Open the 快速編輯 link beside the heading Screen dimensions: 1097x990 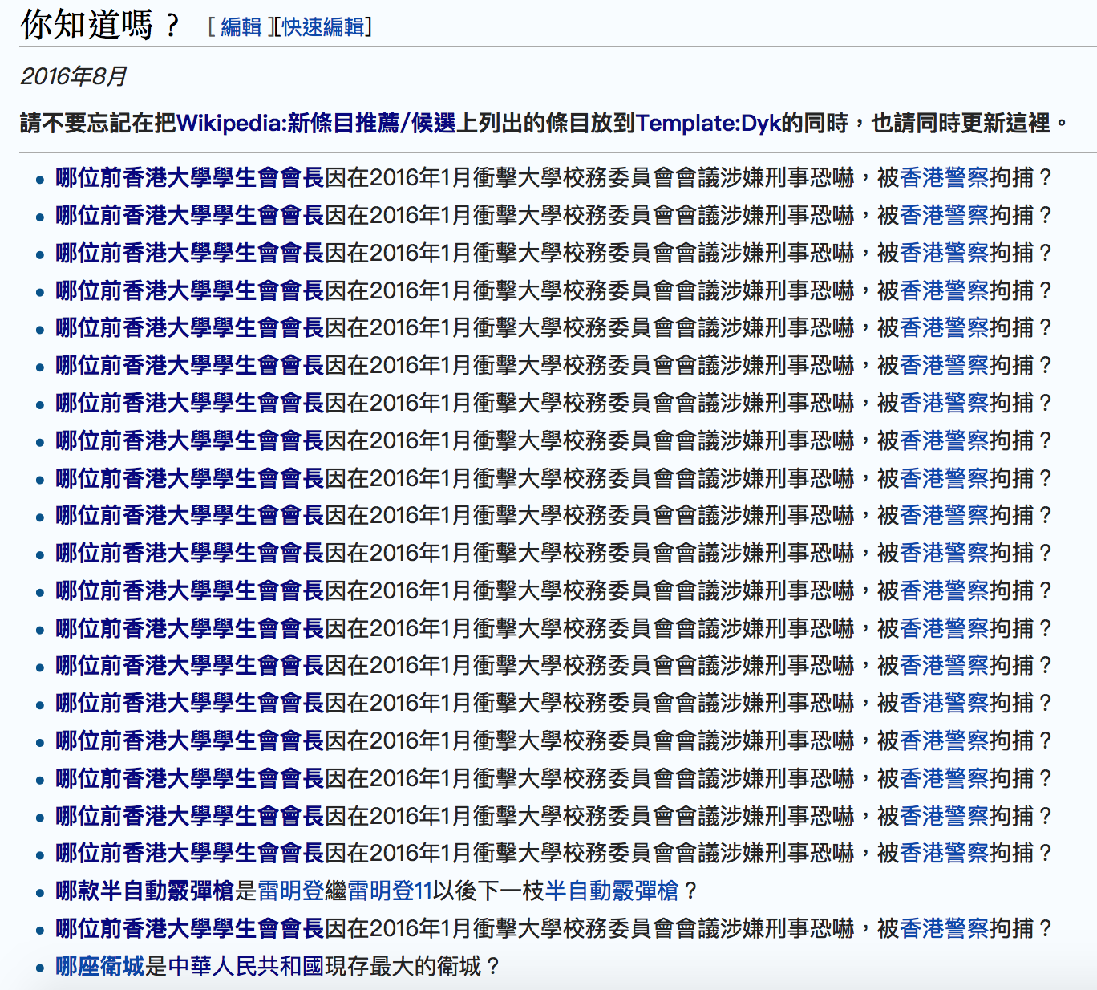323,27
